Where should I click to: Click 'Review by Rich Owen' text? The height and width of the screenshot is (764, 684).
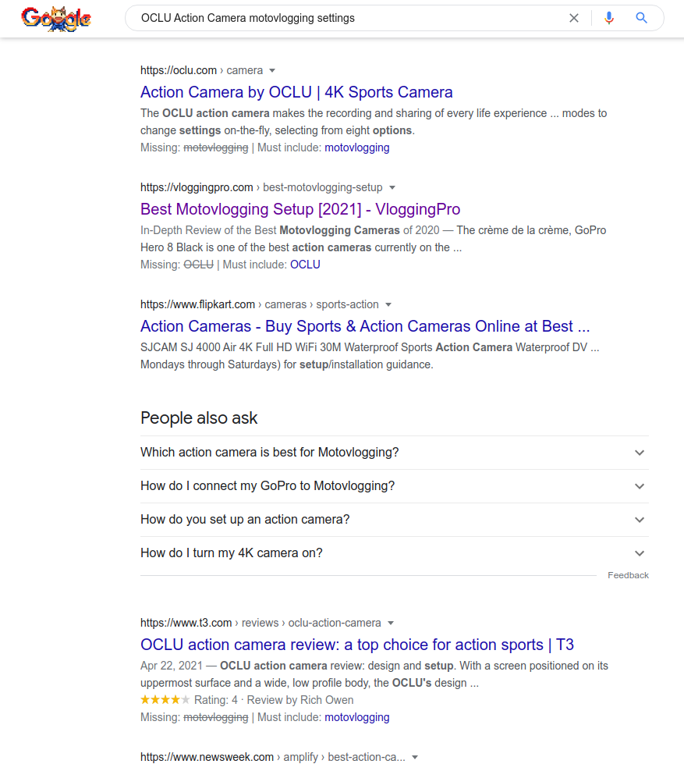300,700
